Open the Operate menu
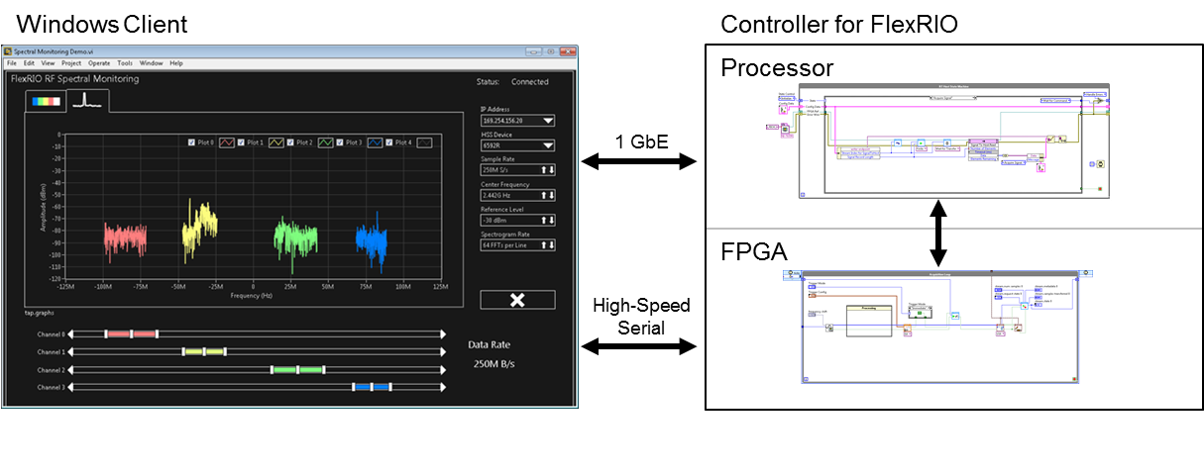This screenshot has height=475, width=1204. (x=99, y=63)
